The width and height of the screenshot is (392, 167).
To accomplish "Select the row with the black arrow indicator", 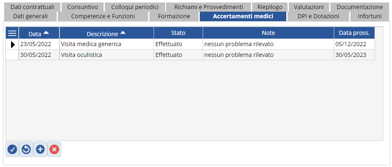I will tap(12, 44).
